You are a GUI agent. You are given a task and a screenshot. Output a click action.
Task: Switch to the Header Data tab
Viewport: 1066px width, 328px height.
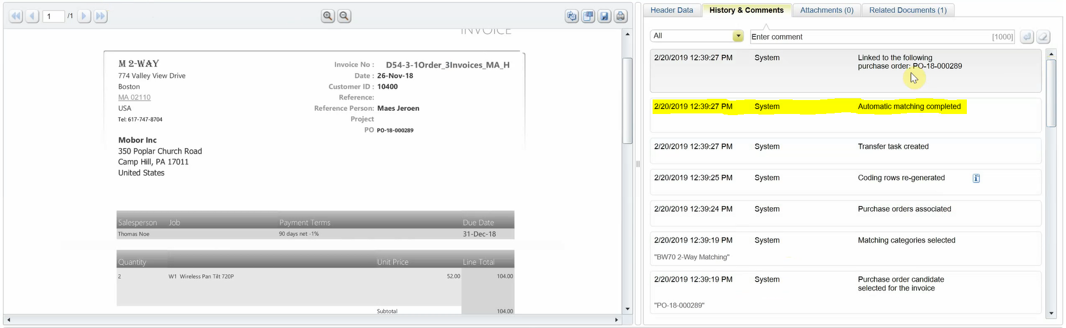[x=672, y=10]
